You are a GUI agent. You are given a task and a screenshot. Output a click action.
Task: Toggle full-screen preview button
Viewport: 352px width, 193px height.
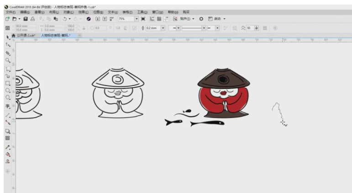click(x=144, y=19)
